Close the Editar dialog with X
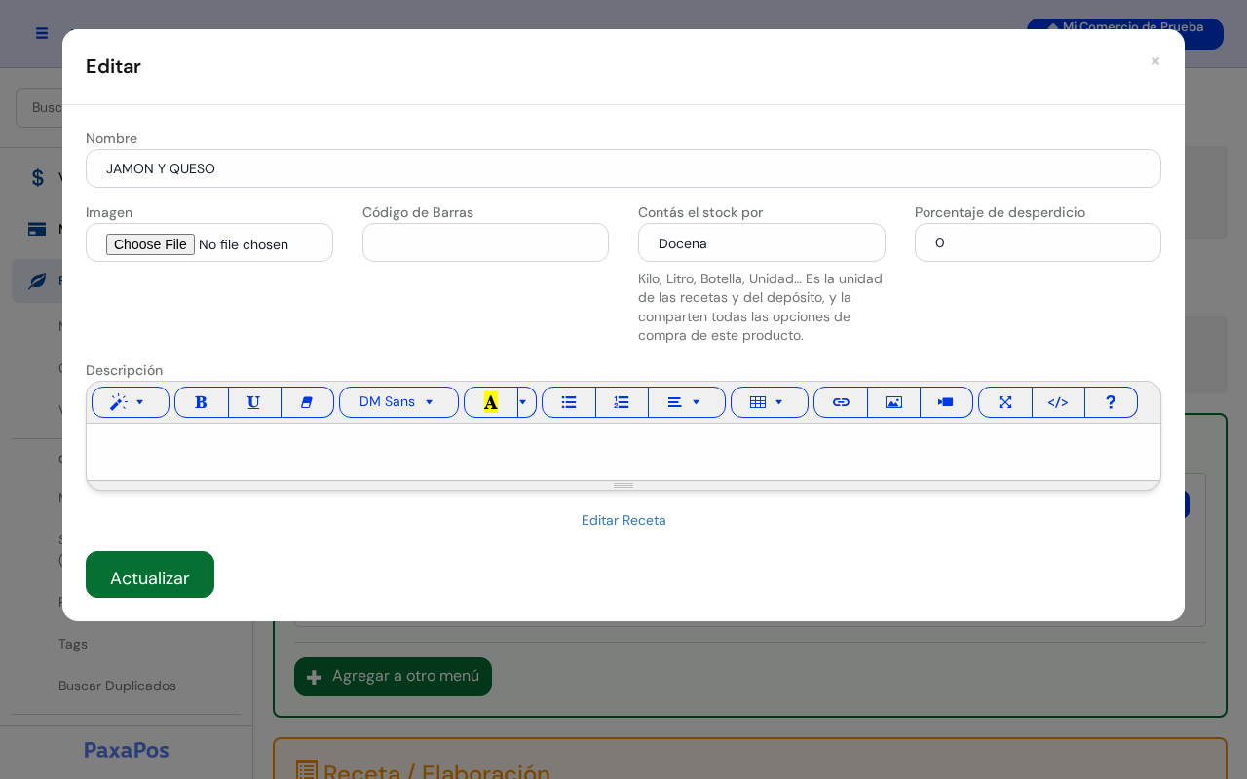Screen dimensions: 1247x779 pyautogui.click(x=1155, y=61)
